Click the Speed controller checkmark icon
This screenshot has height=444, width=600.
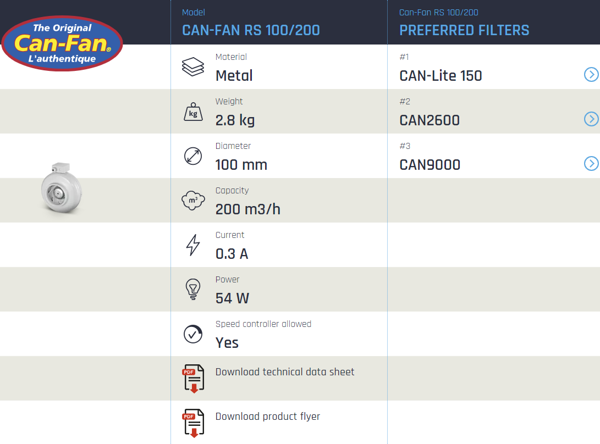193,334
